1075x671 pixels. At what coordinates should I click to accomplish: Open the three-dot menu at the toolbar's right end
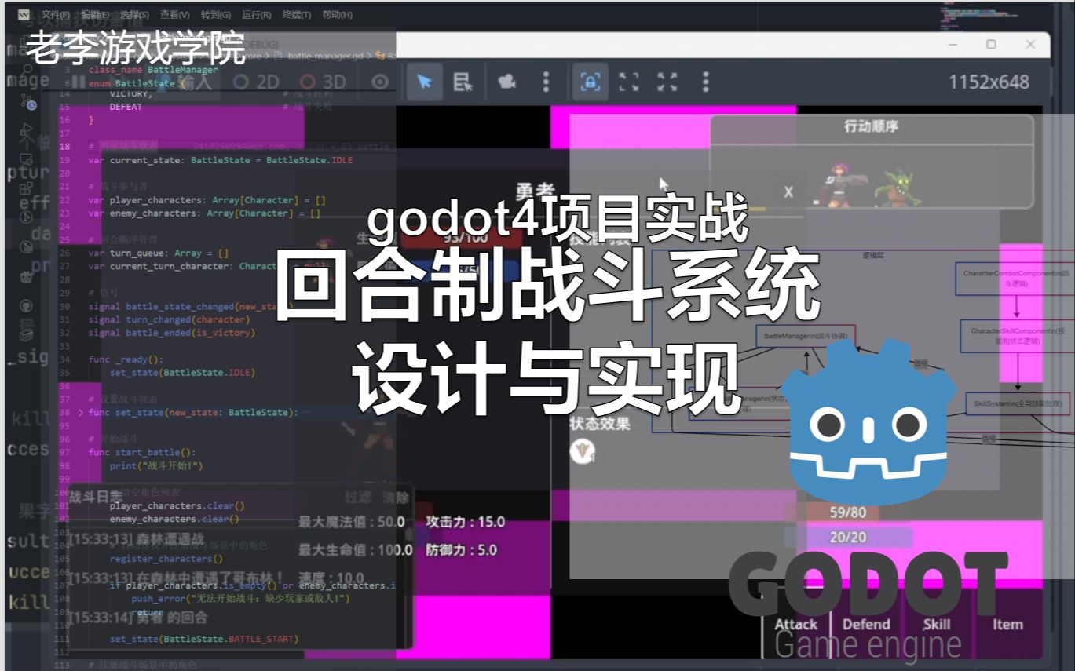click(705, 82)
